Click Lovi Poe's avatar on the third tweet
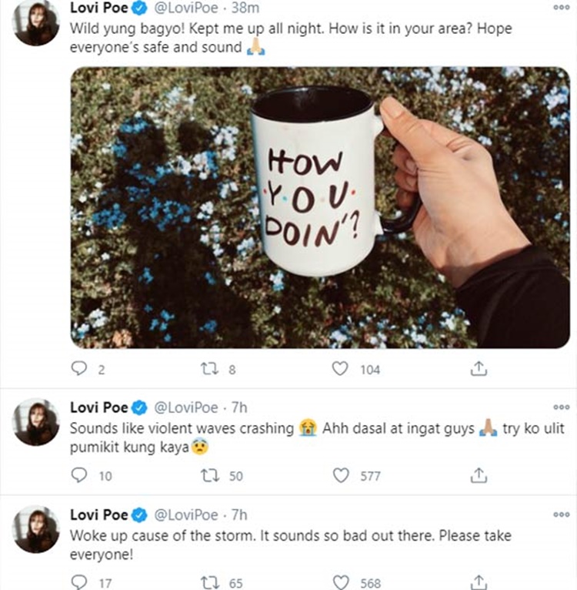 (x=36, y=529)
